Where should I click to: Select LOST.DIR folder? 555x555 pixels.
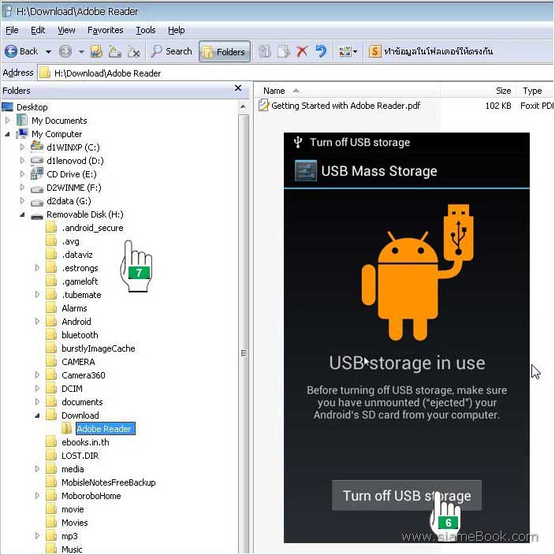coord(80,456)
